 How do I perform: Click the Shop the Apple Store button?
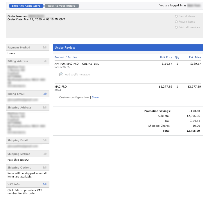(26, 6)
